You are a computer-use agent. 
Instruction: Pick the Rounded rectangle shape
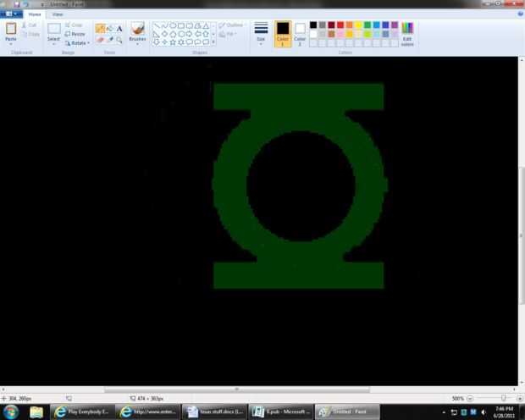click(190, 25)
